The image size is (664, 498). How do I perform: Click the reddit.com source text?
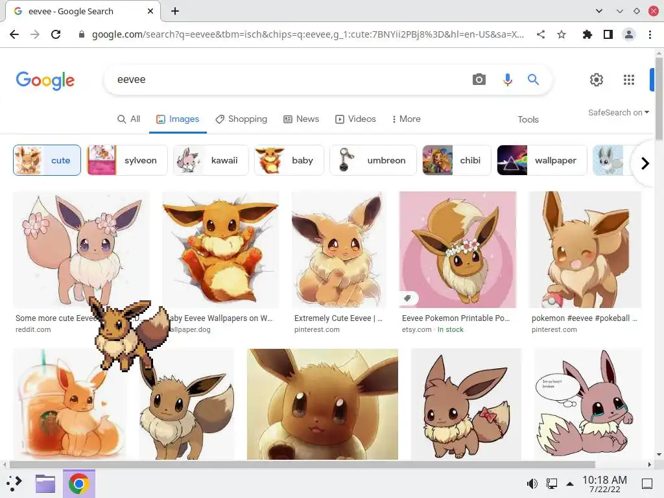pyautogui.click(x=33, y=329)
